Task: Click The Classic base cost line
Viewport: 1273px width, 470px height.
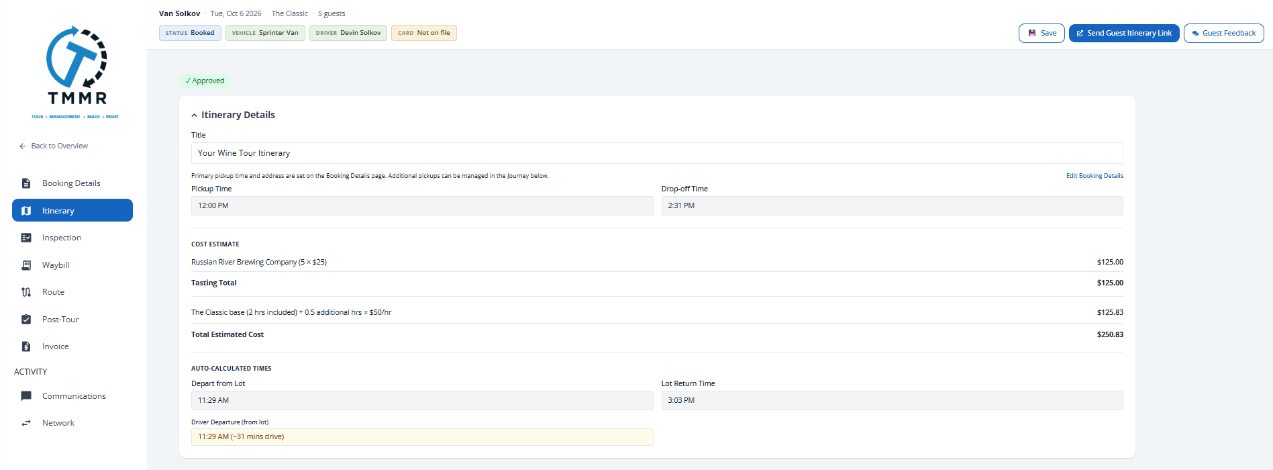Action: (657, 312)
